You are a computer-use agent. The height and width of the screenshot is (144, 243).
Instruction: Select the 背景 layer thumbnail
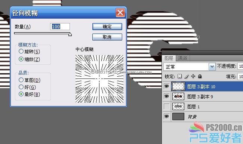pyautogui.click(x=178, y=116)
